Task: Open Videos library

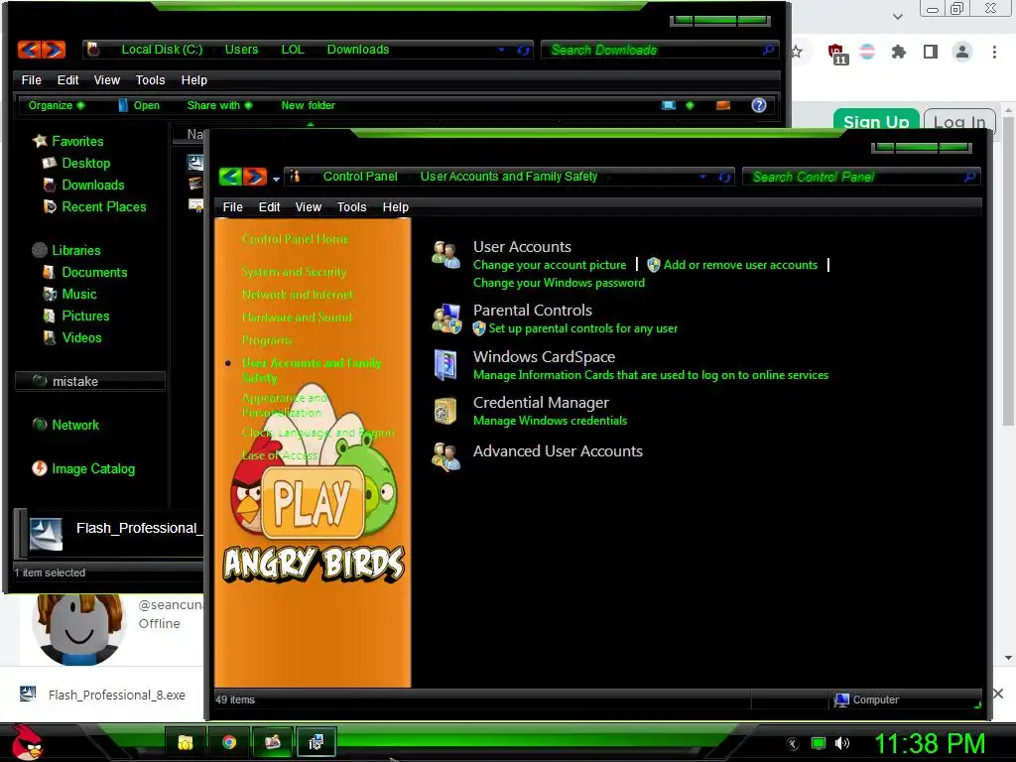Action: (81, 337)
